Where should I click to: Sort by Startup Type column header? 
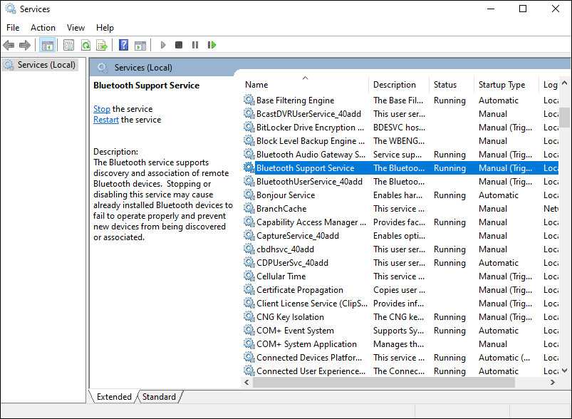(502, 84)
